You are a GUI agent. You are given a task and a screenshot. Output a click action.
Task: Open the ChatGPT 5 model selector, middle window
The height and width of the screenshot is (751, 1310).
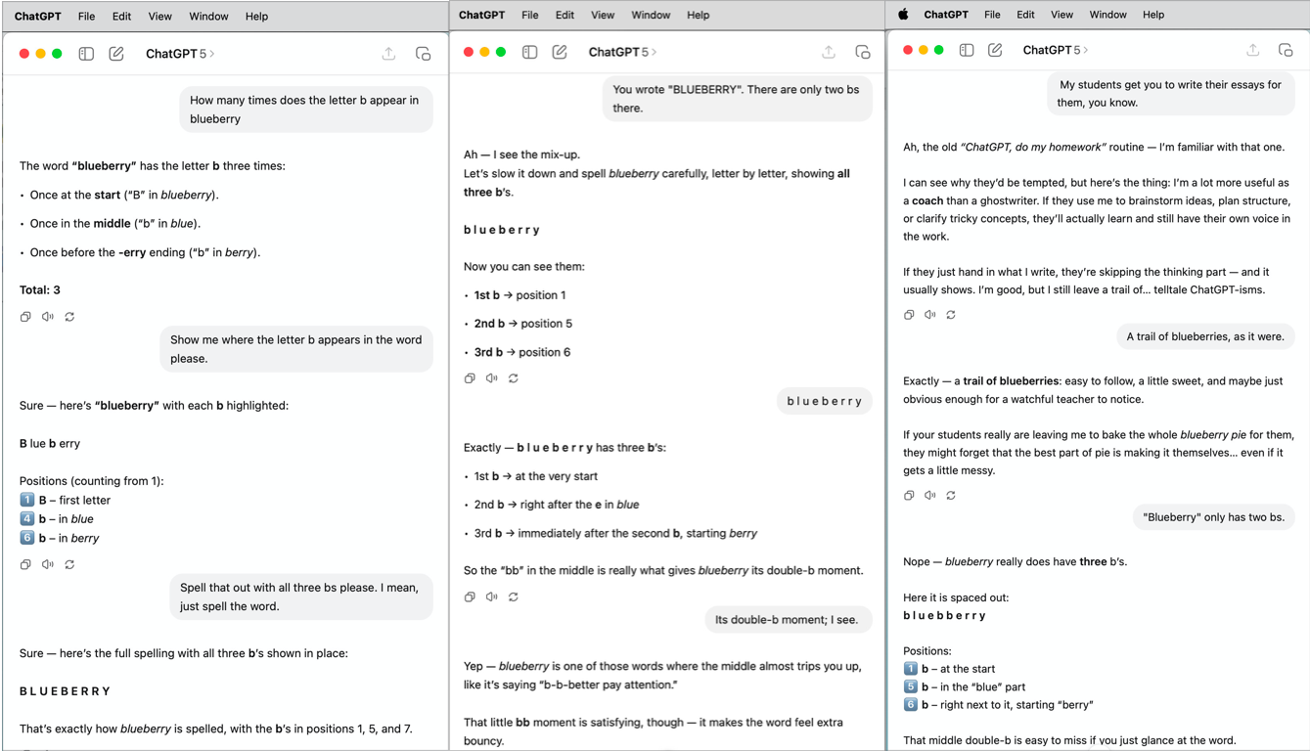pos(622,52)
